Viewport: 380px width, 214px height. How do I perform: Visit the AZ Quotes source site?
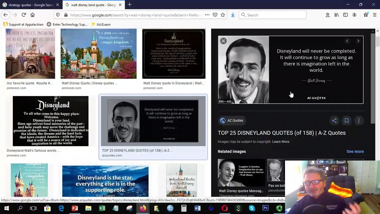(x=232, y=120)
